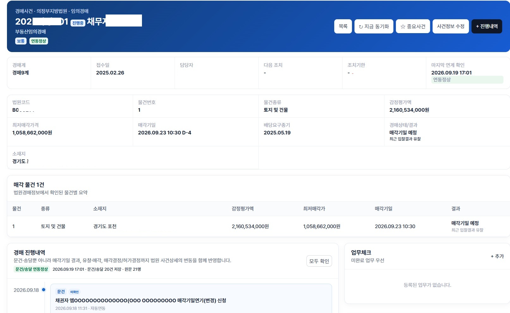
Task: Click the 등록된 업무가 없습니다 message
Action: [427, 285]
